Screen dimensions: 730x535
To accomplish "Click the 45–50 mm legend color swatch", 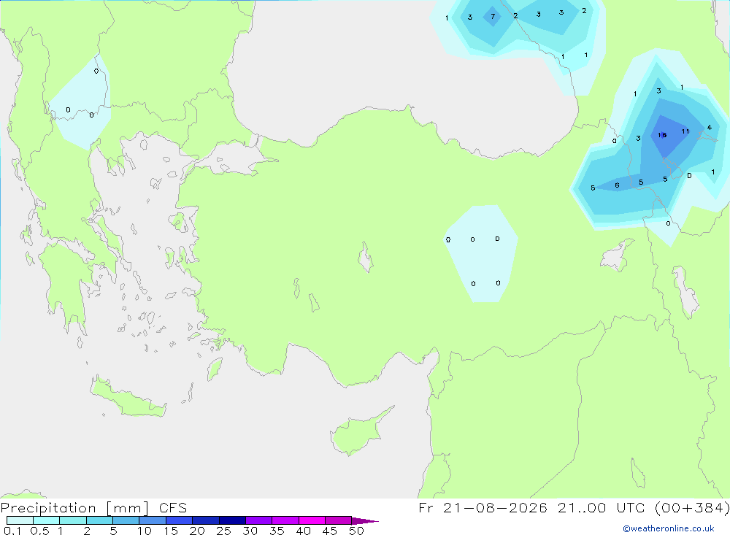I will [x=339, y=520].
